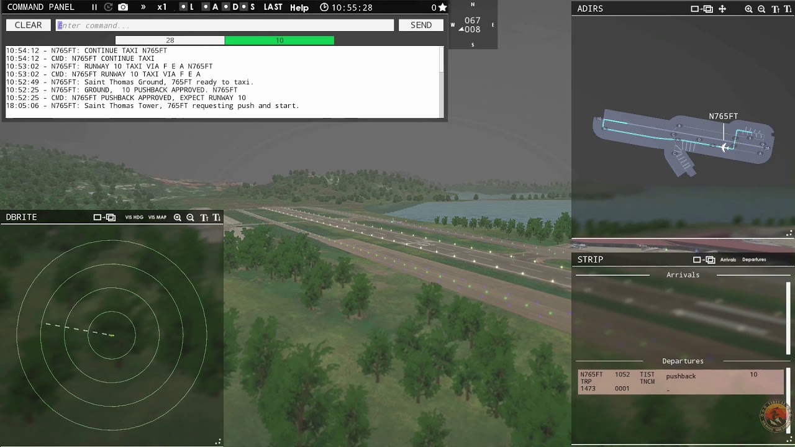The image size is (795, 447).
Task: Click the Arrivals section header
Action: pyautogui.click(x=683, y=274)
